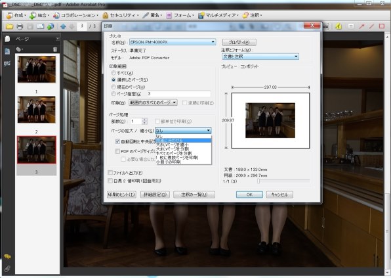This screenshot has width=391, height=278.
Task: Open '注釈とフォーム' dropdown showing 文書と注釈
Action: (x=260, y=57)
